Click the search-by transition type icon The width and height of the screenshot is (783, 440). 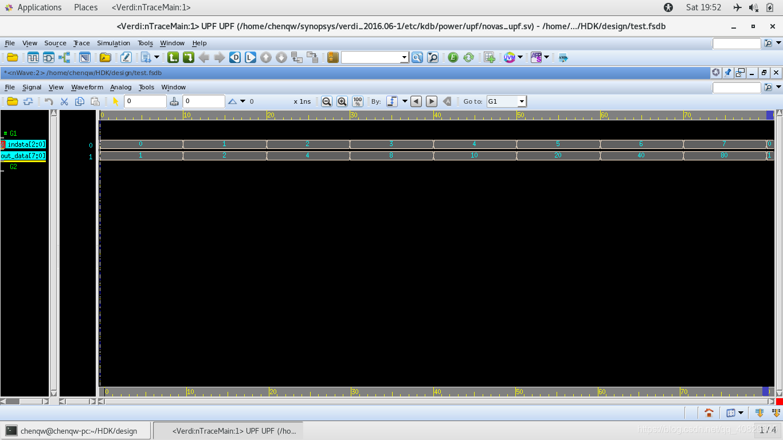point(392,101)
